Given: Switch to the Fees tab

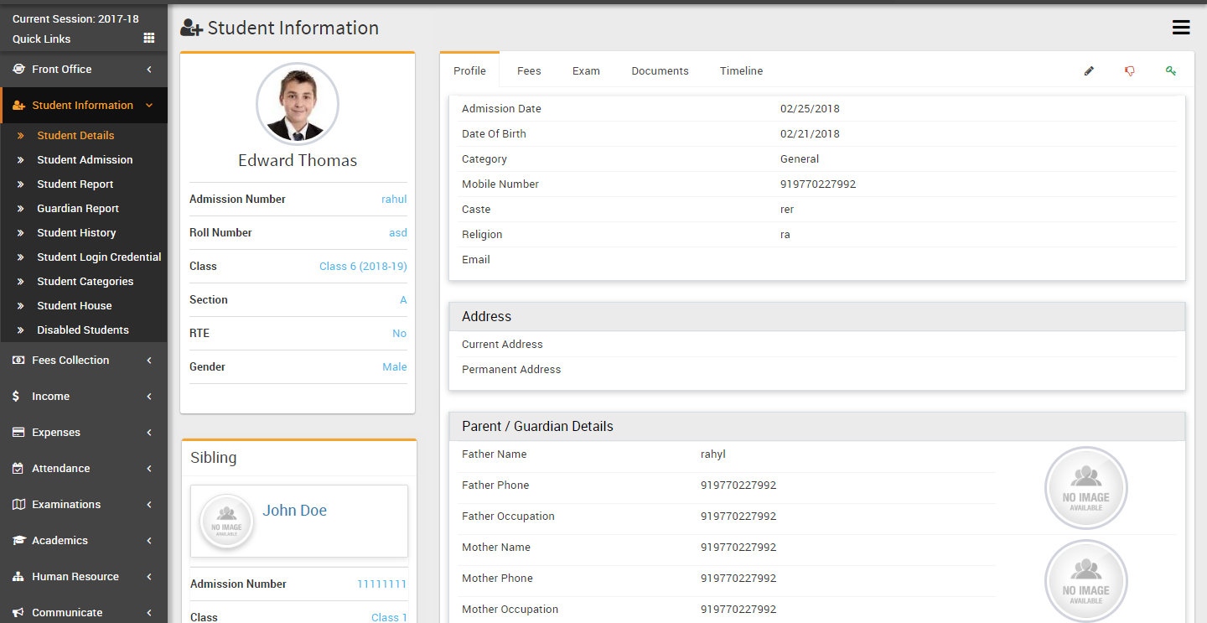Looking at the screenshot, I should tap(529, 71).
